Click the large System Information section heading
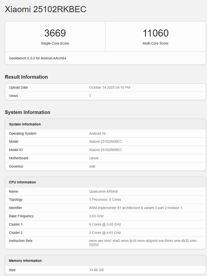The width and height of the screenshot is (207, 276). [28, 112]
